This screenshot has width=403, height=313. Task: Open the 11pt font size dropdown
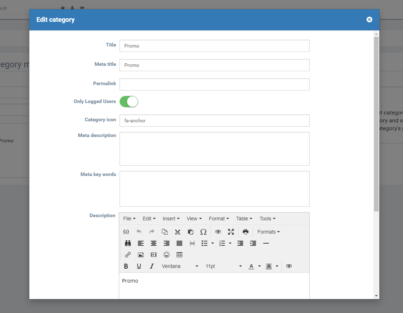pyautogui.click(x=224, y=266)
